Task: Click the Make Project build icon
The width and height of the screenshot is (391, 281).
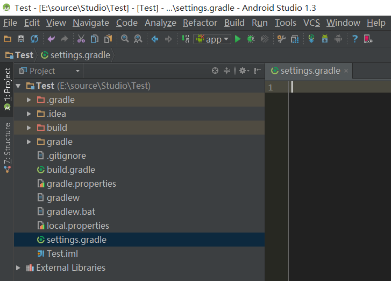Action: click(185, 39)
